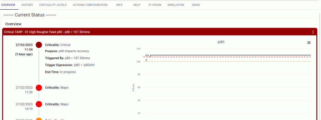The image size is (321, 120).
Task: Click the p80 chart title
Action: point(221,42)
